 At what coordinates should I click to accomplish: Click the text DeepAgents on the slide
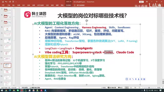84,48
